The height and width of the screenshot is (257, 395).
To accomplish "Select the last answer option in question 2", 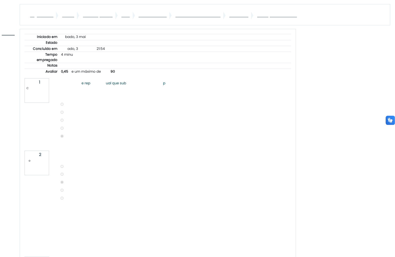I will [x=62, y=198].
